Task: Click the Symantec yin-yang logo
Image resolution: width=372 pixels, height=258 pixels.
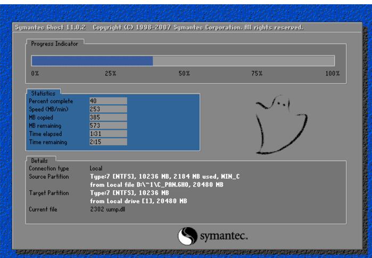Action: click(x=188, y=236)
